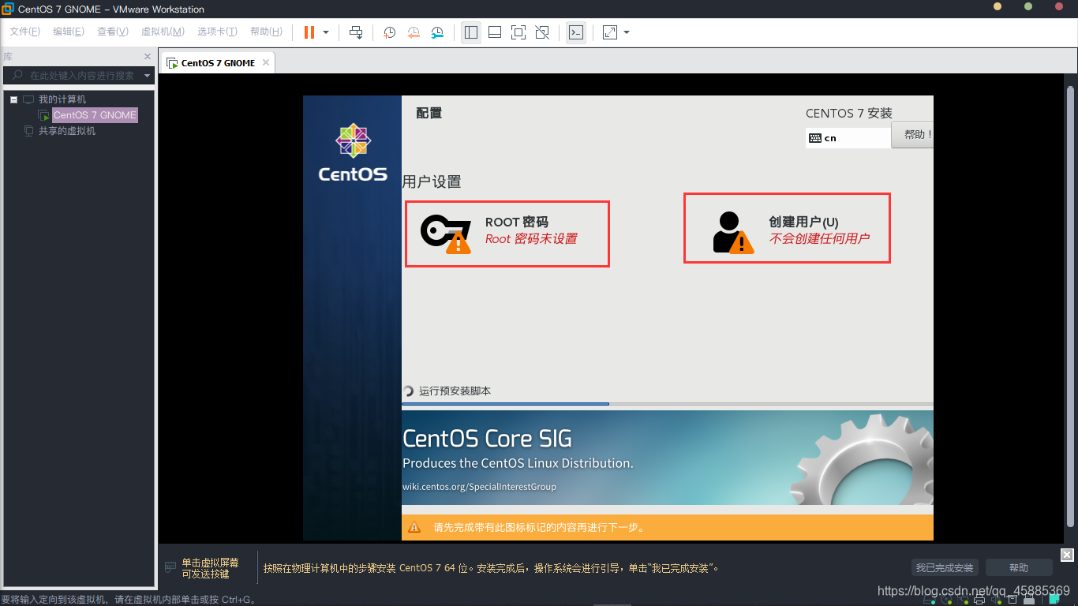Viewport: 1078px width, 606px height.
Task: Enter full screen mode
Action: (518, 32)
